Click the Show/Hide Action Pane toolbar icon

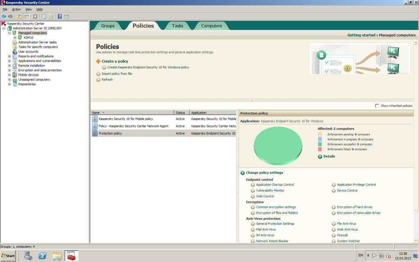[x=67, y=16]
